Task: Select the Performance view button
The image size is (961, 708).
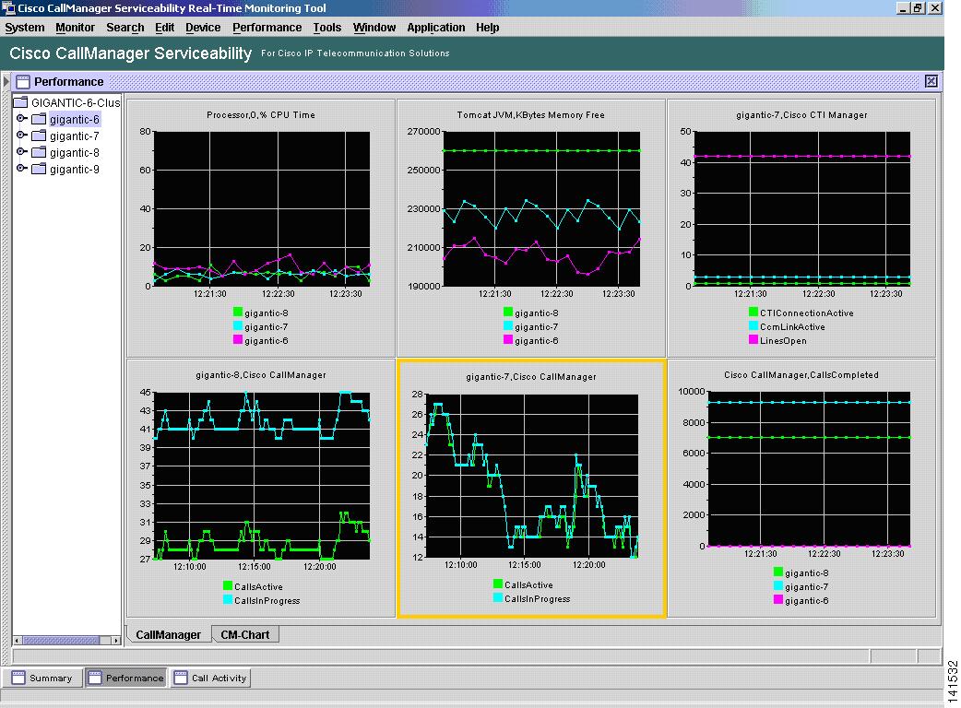Action: [126, 678]
